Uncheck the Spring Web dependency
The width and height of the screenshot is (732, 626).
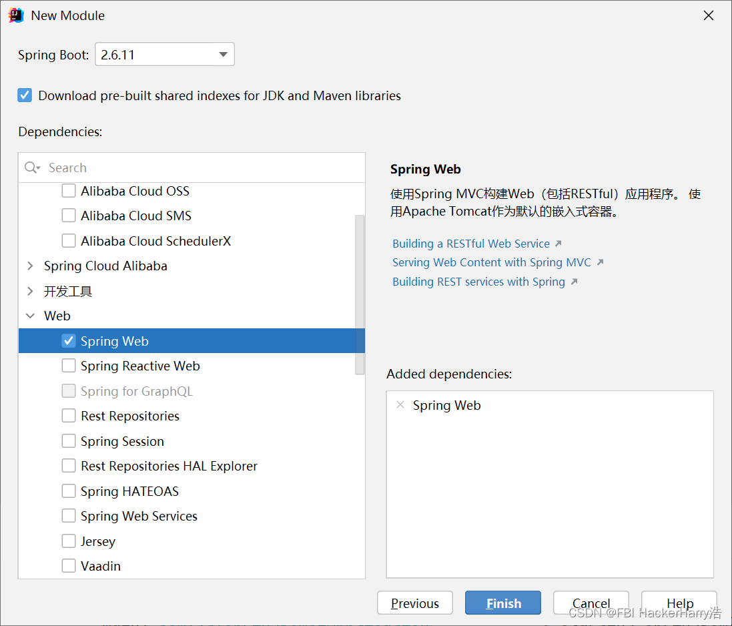tap(69, 341)
